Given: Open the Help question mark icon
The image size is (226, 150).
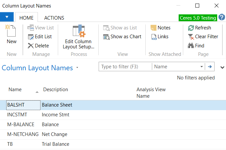Looking at the screenshot, I should point(222,17).
